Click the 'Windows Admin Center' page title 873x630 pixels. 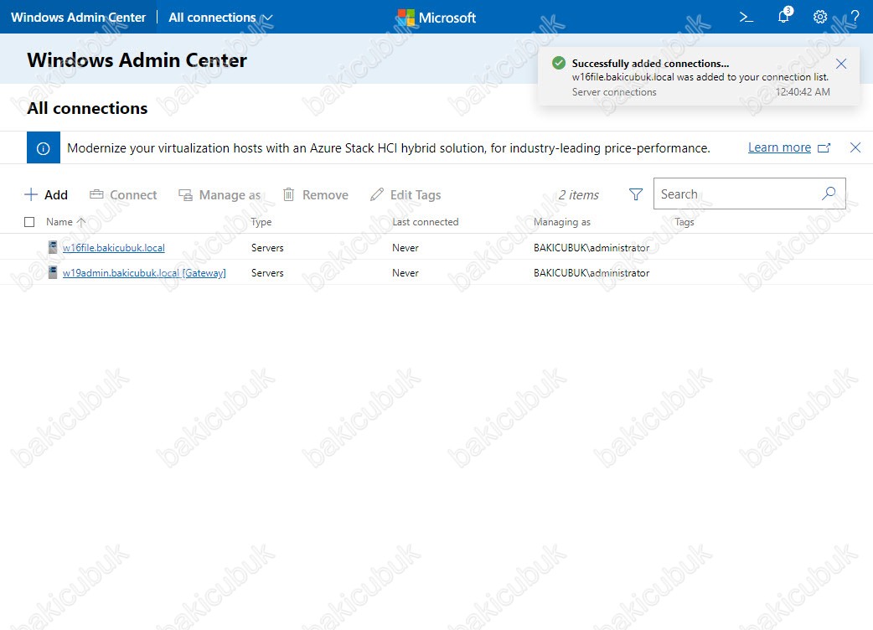point(137,60)
